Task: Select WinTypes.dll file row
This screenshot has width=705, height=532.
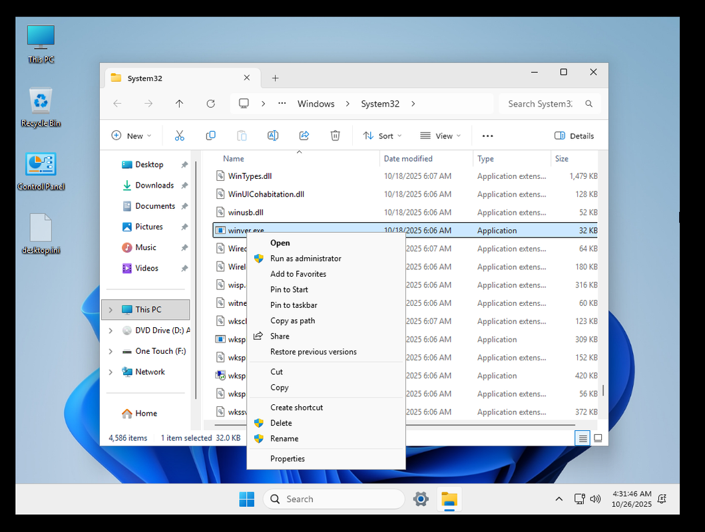Action: pos(405,176)
